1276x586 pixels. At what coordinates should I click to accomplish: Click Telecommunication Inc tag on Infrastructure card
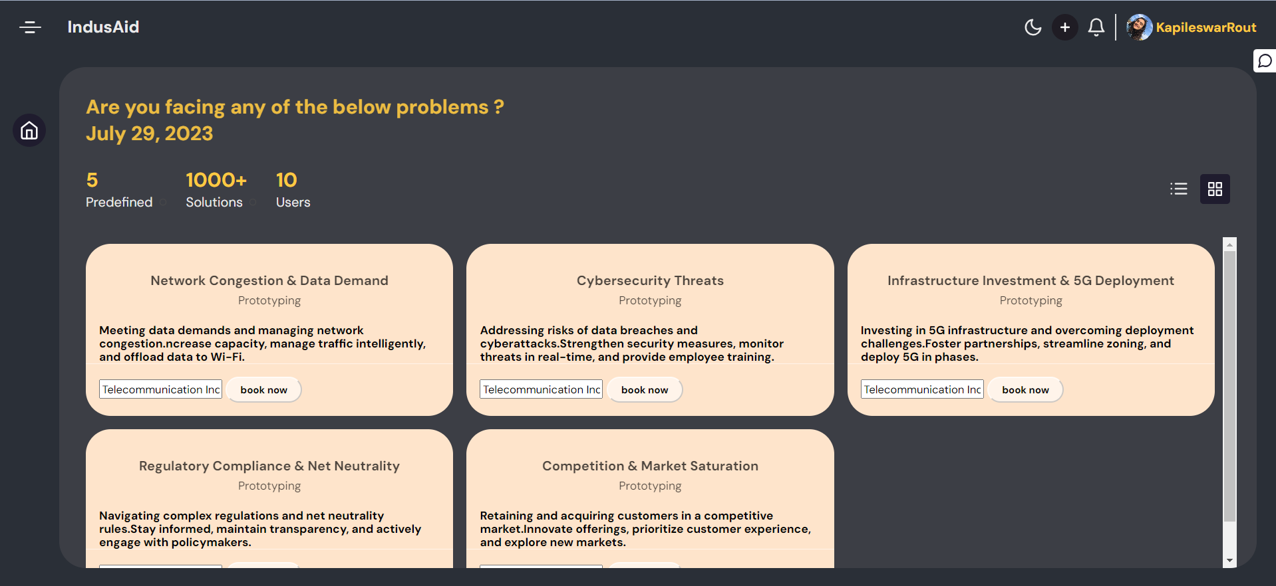922,389
